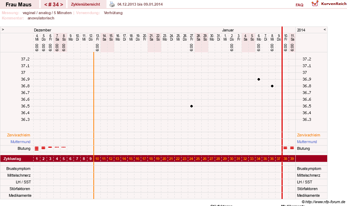Open the Zyklenübersicht tab
The width and height of the screenshot is (347, 206).
pos(85,4)
